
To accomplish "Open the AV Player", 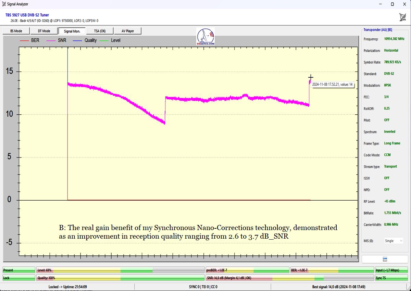I will 127,31.
